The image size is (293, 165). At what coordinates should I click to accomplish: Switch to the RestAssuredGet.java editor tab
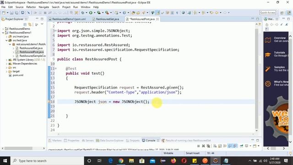click(x=107, y=19)
